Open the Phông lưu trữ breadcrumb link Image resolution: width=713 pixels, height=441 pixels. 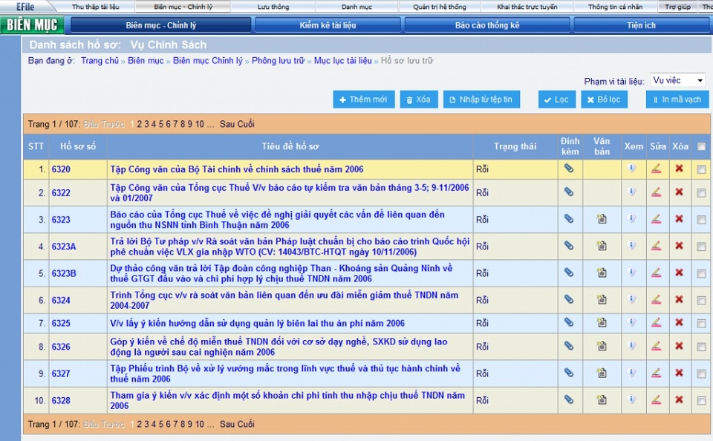coord(278,61)
